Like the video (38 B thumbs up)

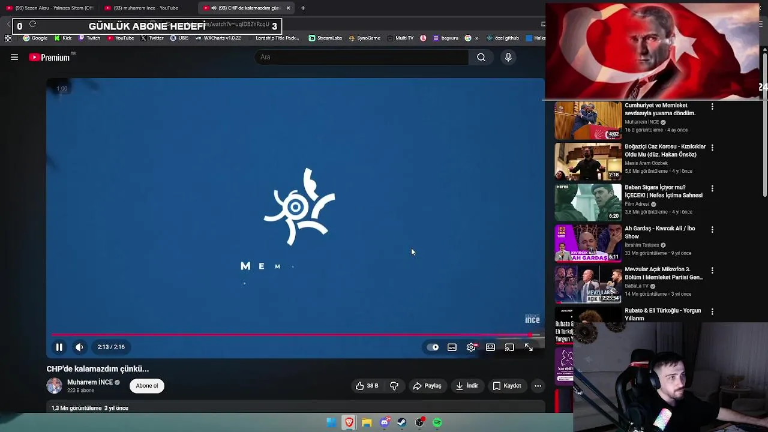coord(367,386)
